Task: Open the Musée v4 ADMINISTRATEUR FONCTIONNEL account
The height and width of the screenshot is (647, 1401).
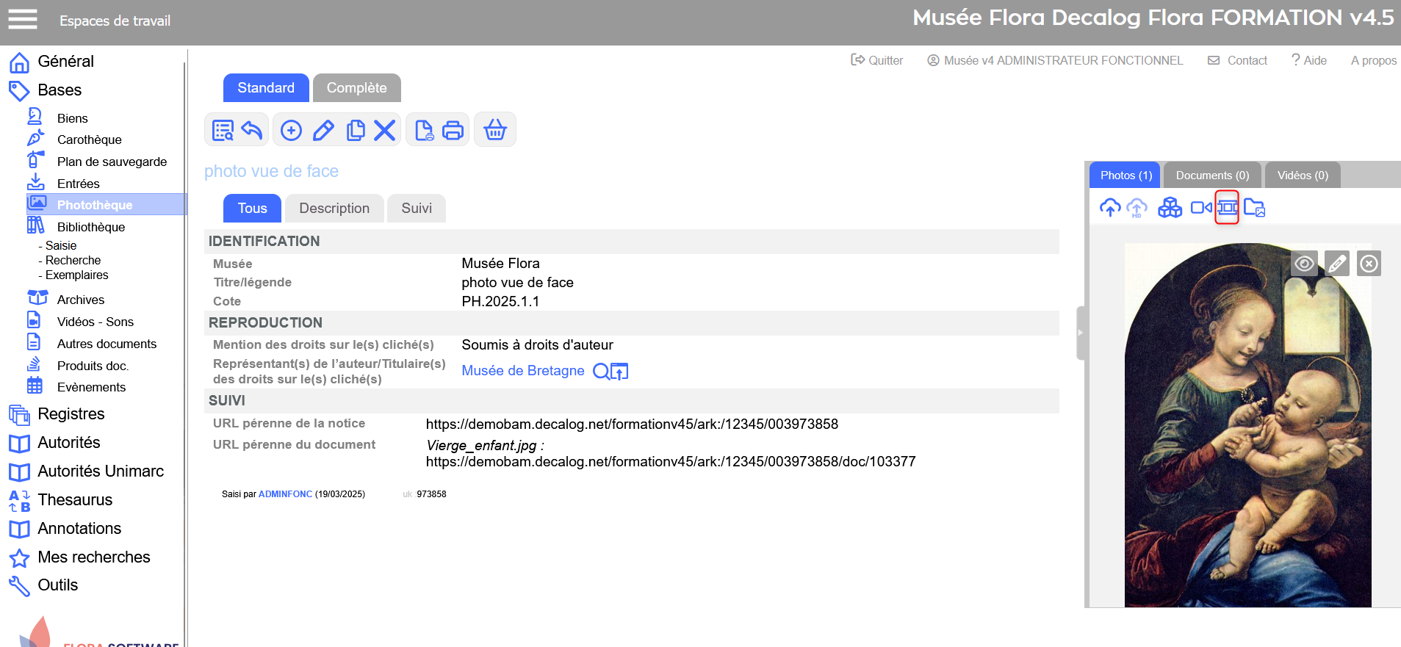Action: (1055, 60)
